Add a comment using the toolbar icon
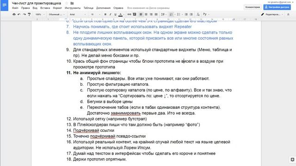Screen dimensions: 296x166 pyautogui.click(x=135, y=14)
